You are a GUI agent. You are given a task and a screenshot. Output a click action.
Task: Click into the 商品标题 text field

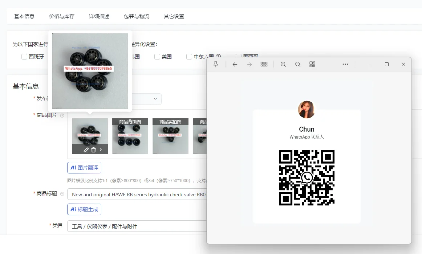[x=137, y=194]
